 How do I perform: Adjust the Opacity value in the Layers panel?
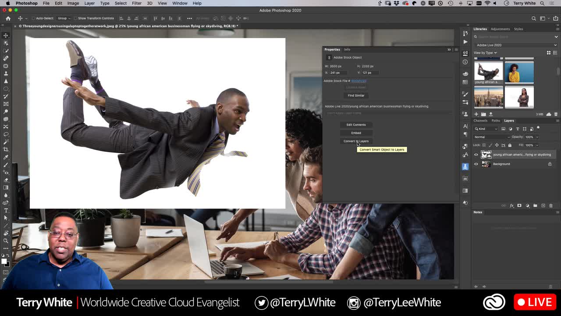(530, 136)
